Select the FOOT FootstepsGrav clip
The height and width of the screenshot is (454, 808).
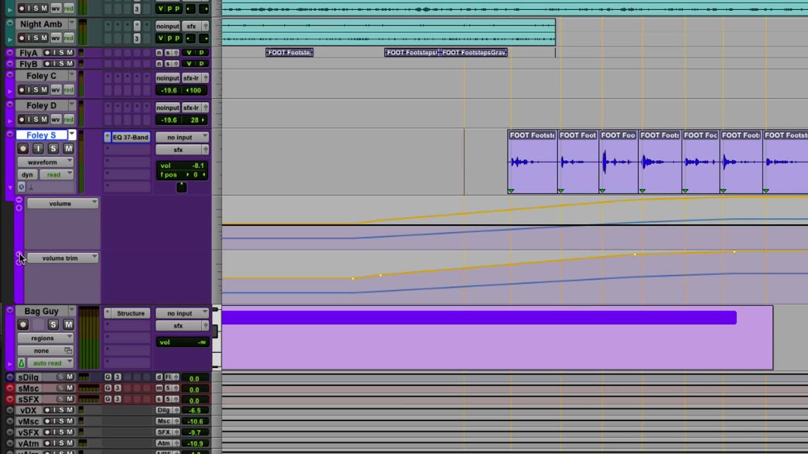475,52
